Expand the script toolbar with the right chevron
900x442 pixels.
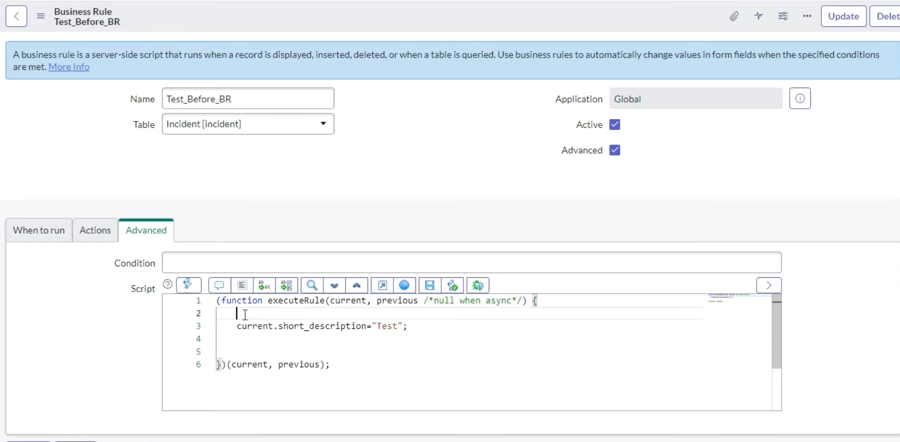[x=768, y=285]
